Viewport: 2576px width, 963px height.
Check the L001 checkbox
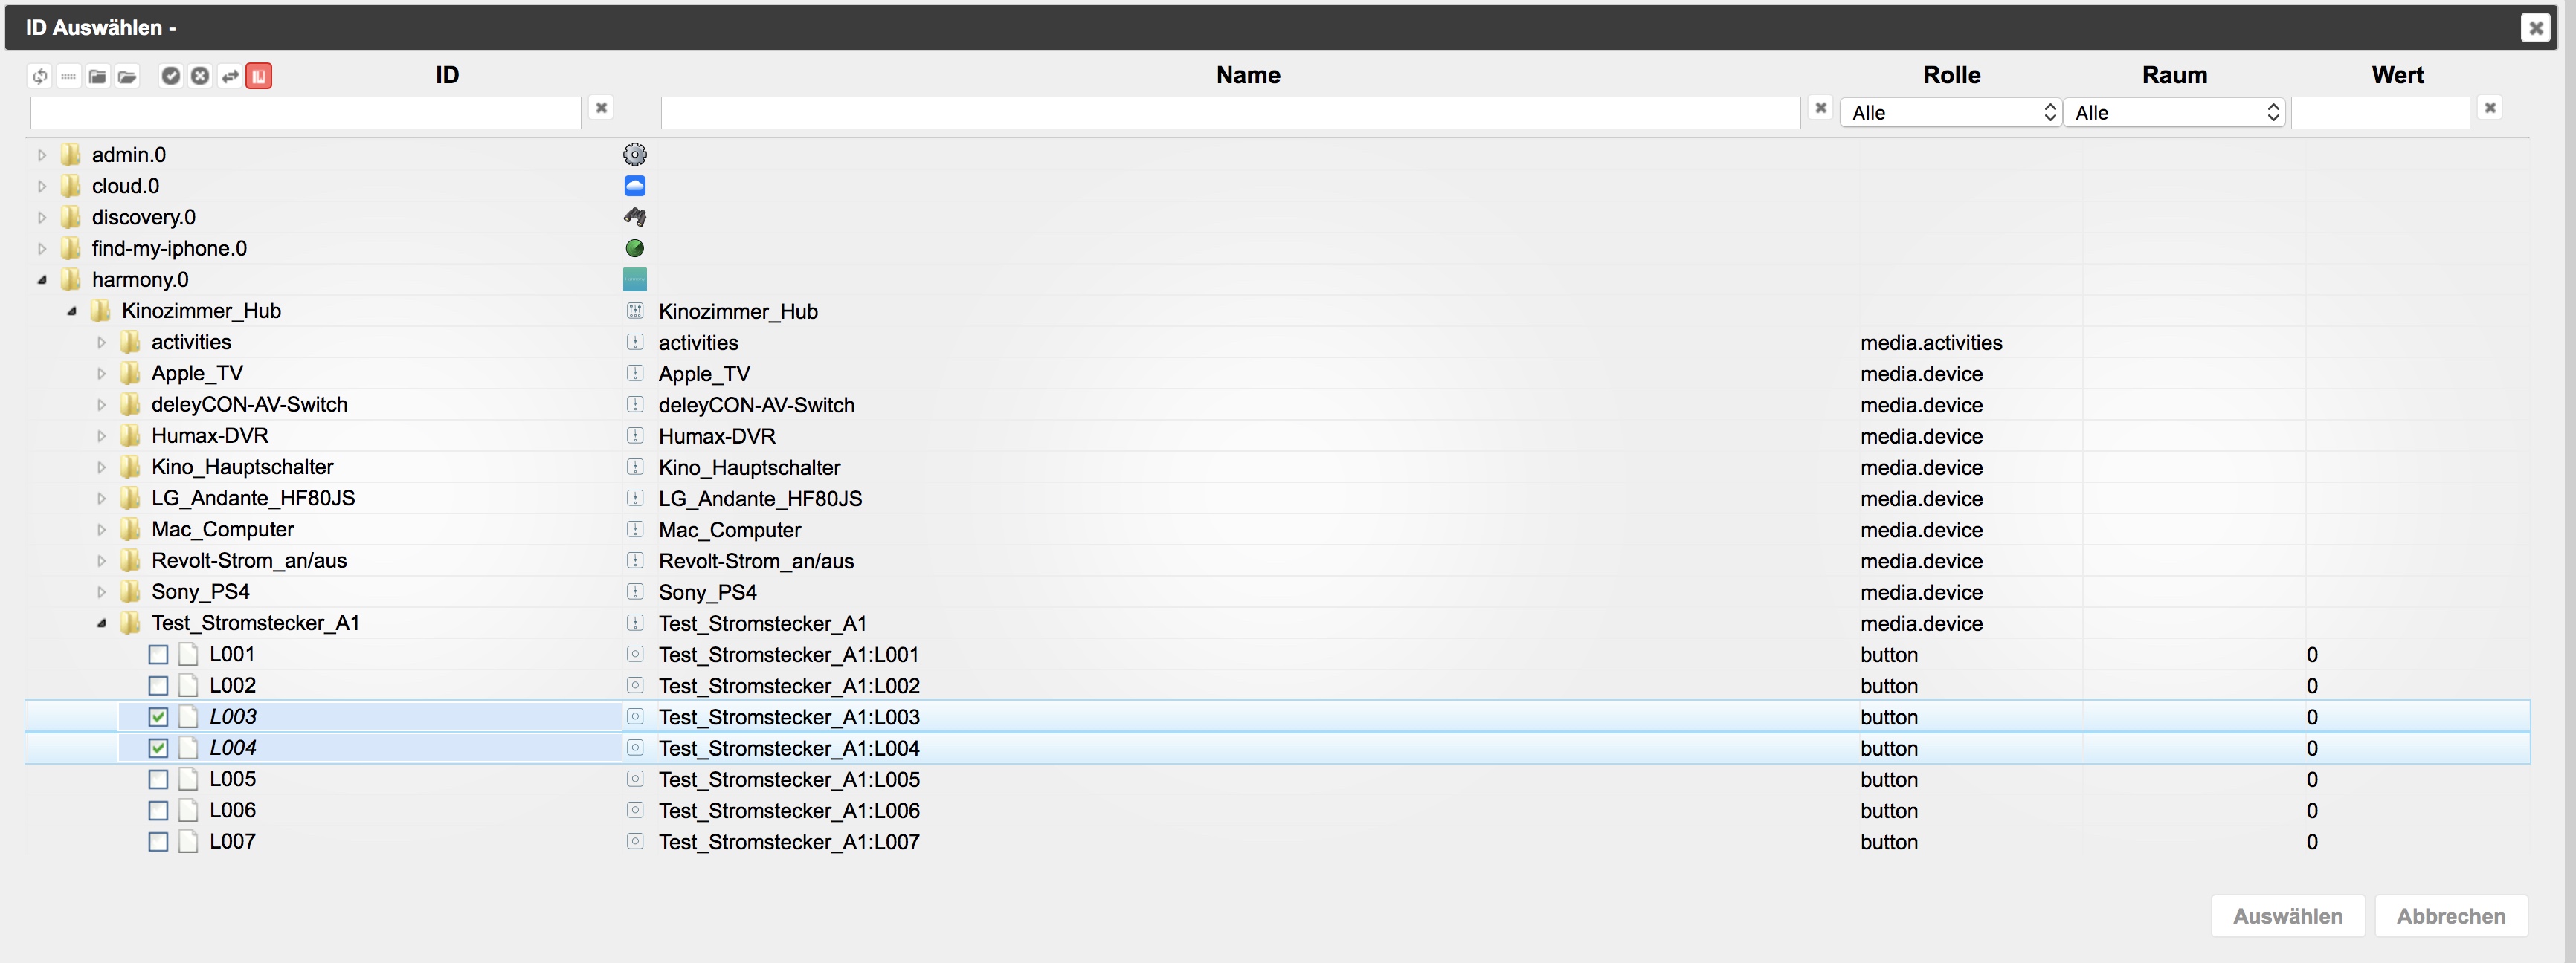[x=158, y=655]
